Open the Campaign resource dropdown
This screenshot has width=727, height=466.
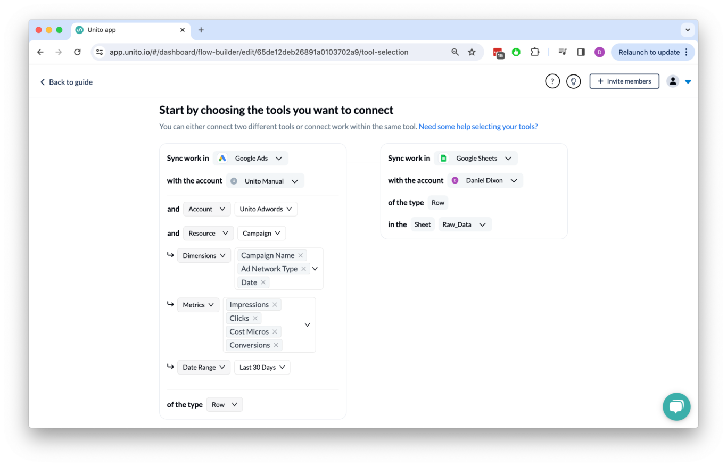(x=261, y=233)
